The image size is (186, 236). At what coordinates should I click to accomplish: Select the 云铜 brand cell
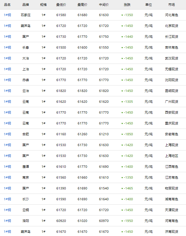pos(26,210)
